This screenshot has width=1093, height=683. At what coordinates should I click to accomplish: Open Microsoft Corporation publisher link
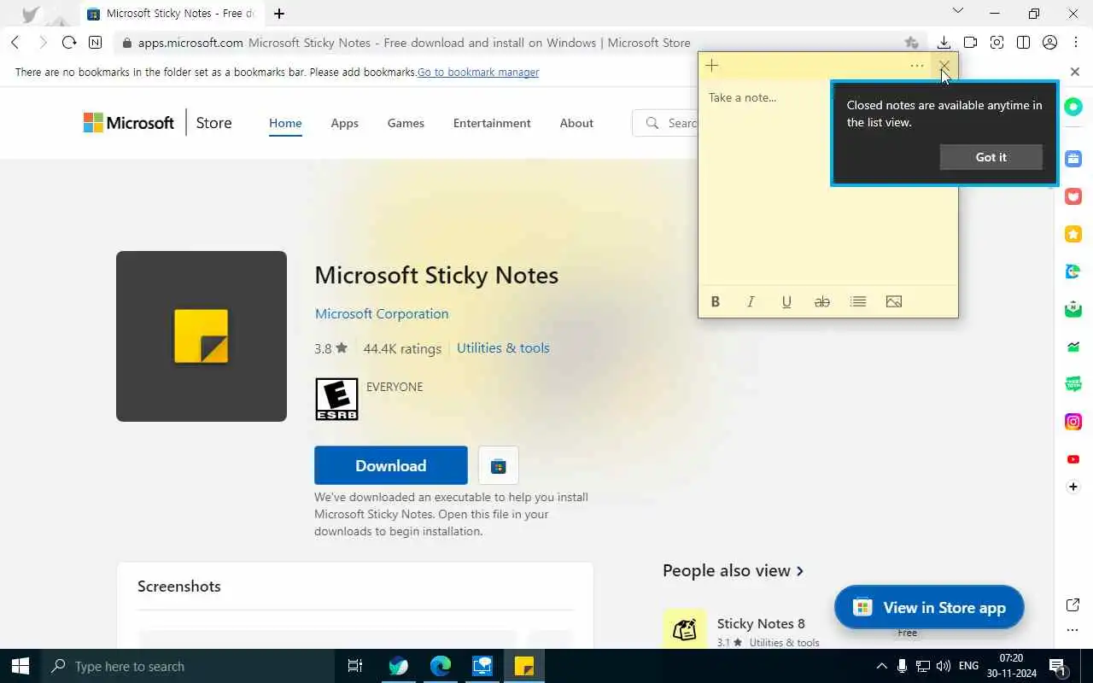tap(382, 313)
